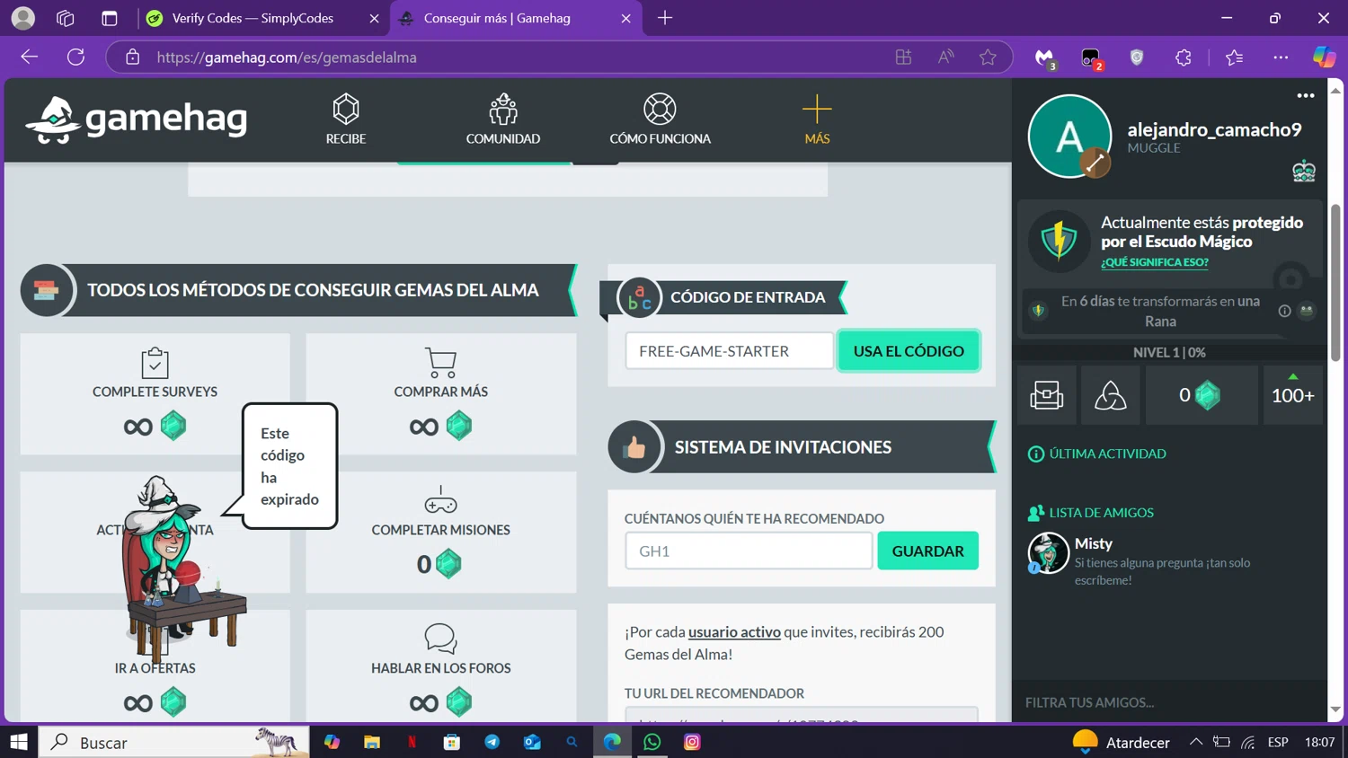Open the browser profile icon
The height and width of the screenshot is (758, 1348).
(x=23, y=18)
